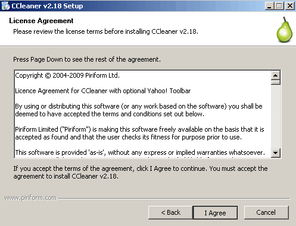This screenshot has width=296, height=226.
Task: Click the License Agreement heading
Action: click(41, 21)
